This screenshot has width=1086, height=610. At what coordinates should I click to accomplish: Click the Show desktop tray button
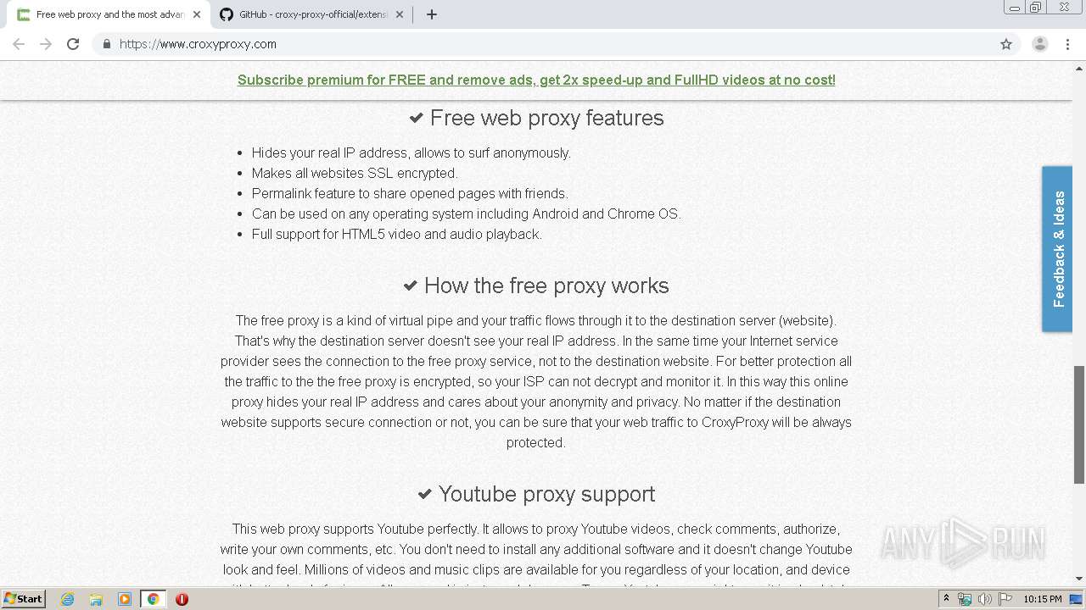coord(1077,599)
